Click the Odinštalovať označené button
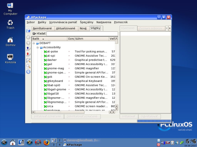The image size is (197, 147). [x=82, y=116]
